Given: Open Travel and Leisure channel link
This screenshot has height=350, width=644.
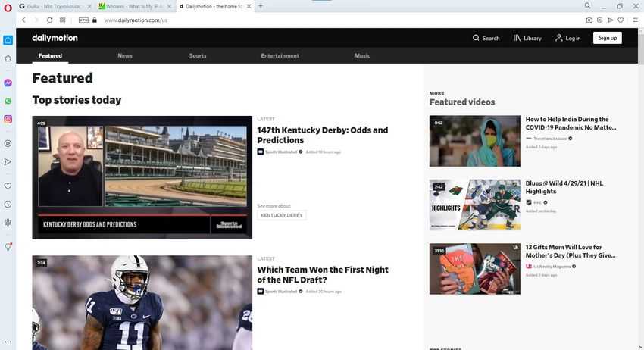Looking at the screenshot, I should click(549, 139).
